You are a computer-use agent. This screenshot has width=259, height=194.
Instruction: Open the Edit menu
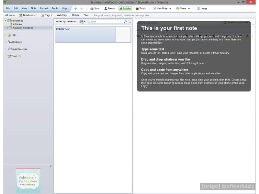click(x=16, y=8)
